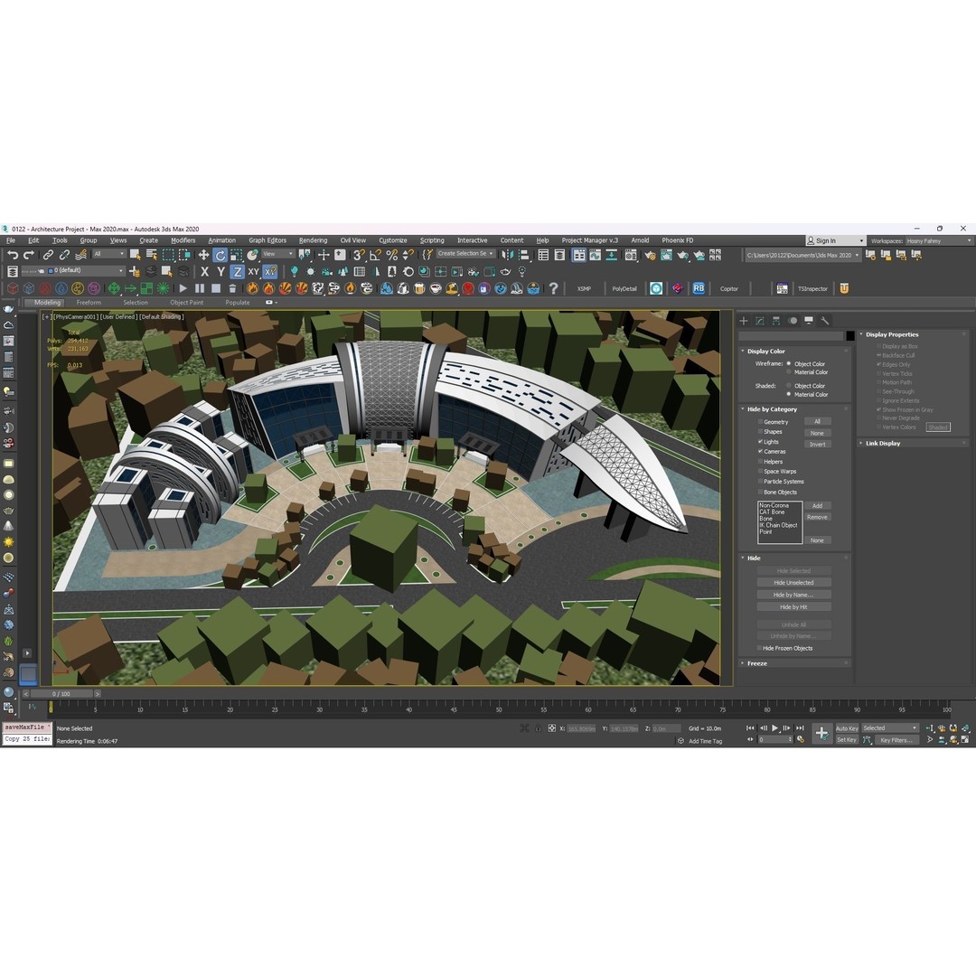Activate the Select and Move tool
This screenshot has width=976, height=976.
coord(203,255)
